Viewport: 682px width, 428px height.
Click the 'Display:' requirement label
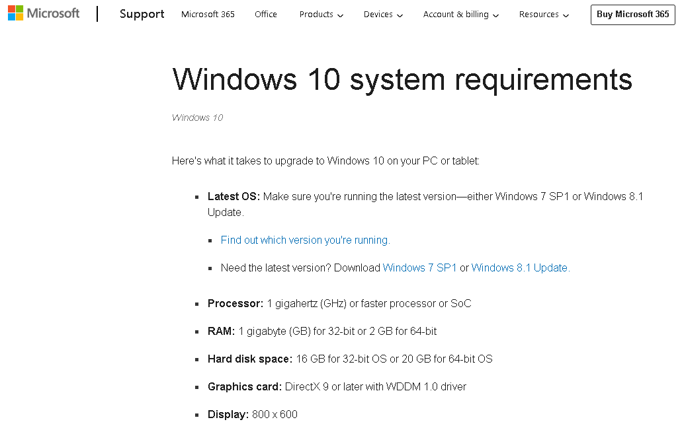[228, 414]
